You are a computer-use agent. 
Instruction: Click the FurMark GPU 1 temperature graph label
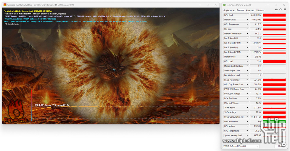coord(51,105)
